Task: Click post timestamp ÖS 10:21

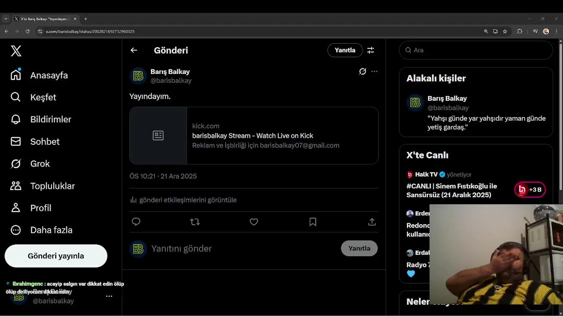Action: point(163,176)
